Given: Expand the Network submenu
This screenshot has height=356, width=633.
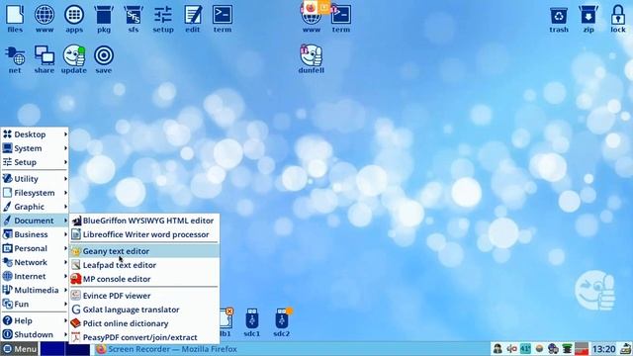Looking at the screenshot, I should tap(35, 262).
